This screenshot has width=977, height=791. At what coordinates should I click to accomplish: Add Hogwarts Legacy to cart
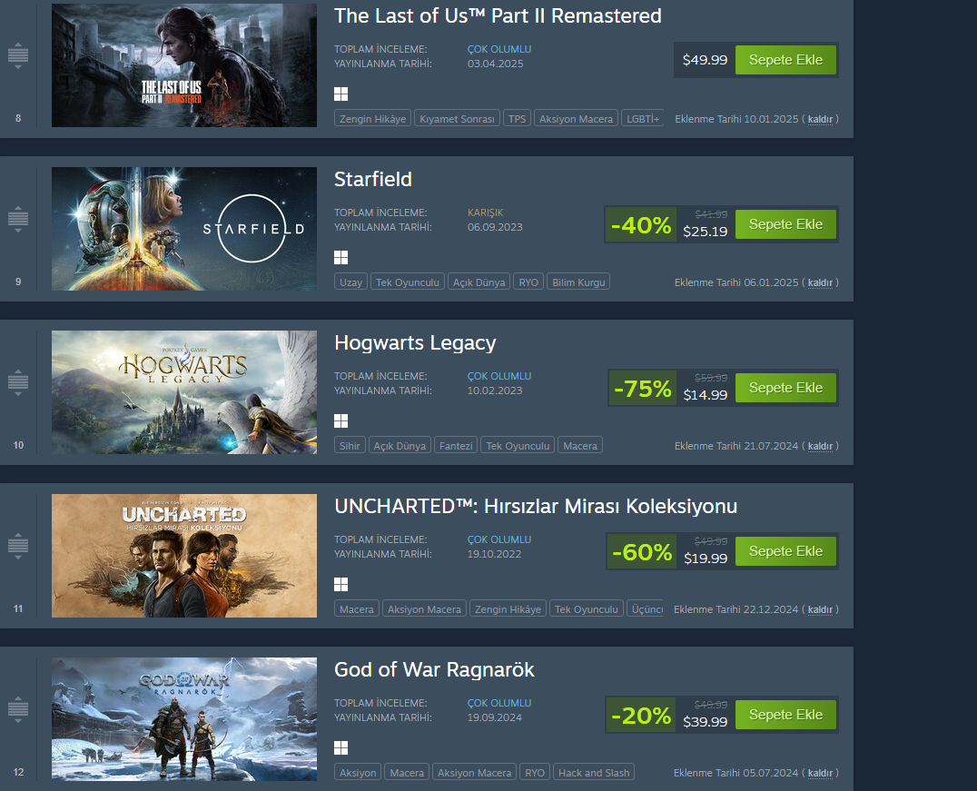(785, 388)
